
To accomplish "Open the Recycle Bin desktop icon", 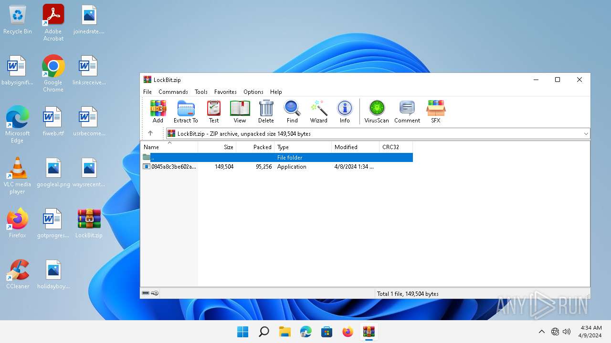I will (x=18, y=20).
